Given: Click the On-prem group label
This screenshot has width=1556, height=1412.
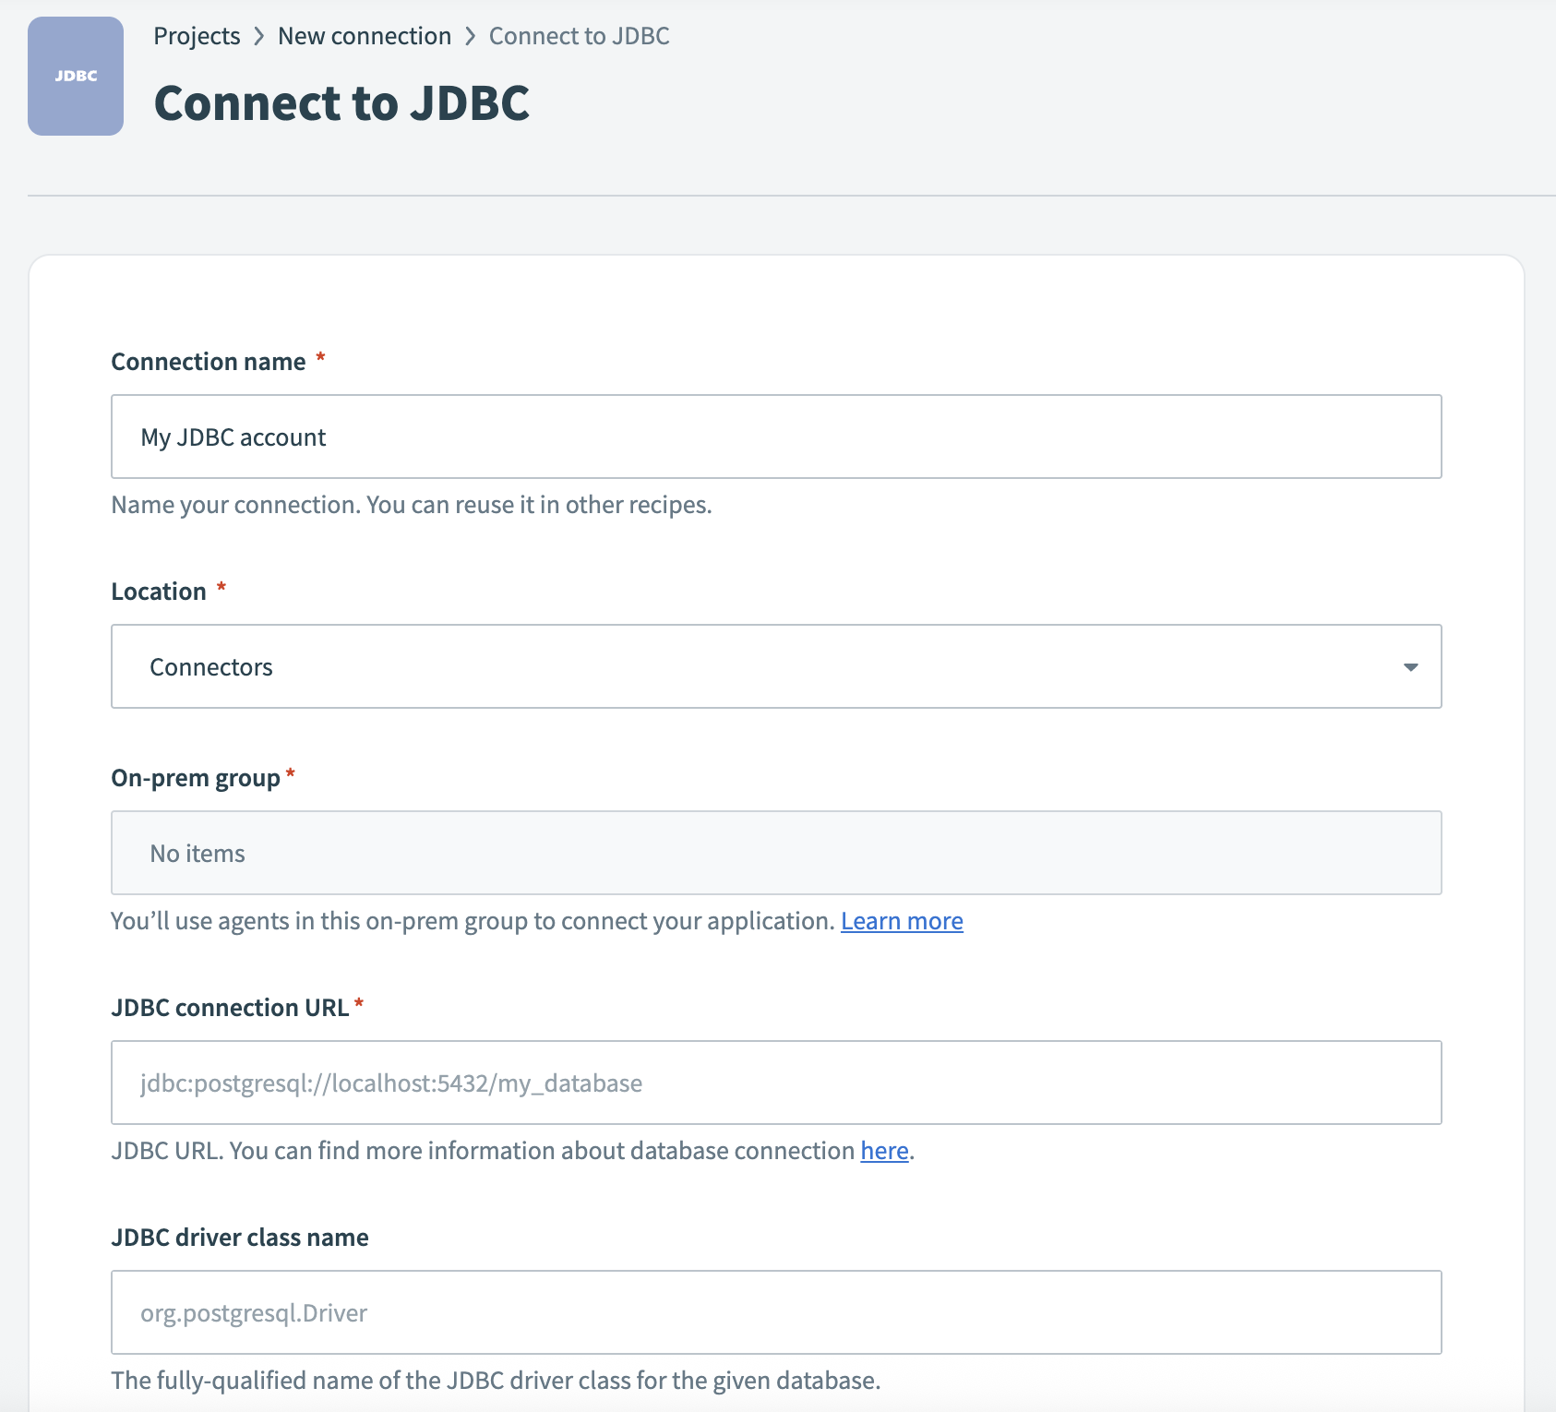Looking at the screenshot, I should tap(194, 776).
